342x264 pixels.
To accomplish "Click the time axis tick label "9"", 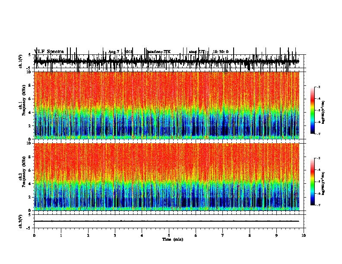I will (276, 236).
